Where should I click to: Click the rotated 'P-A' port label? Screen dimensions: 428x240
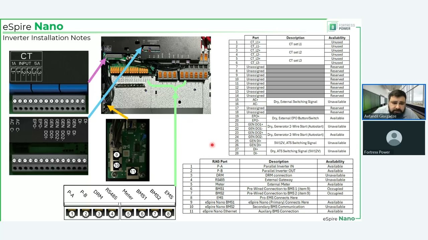coord(71,194)
